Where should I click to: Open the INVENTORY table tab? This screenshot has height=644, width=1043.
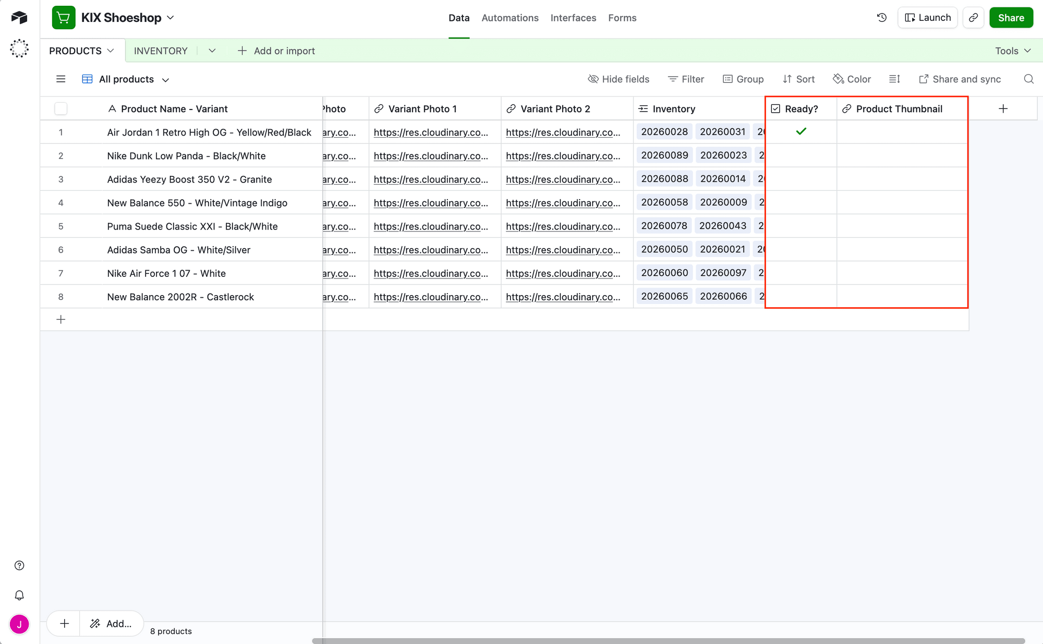161,51
